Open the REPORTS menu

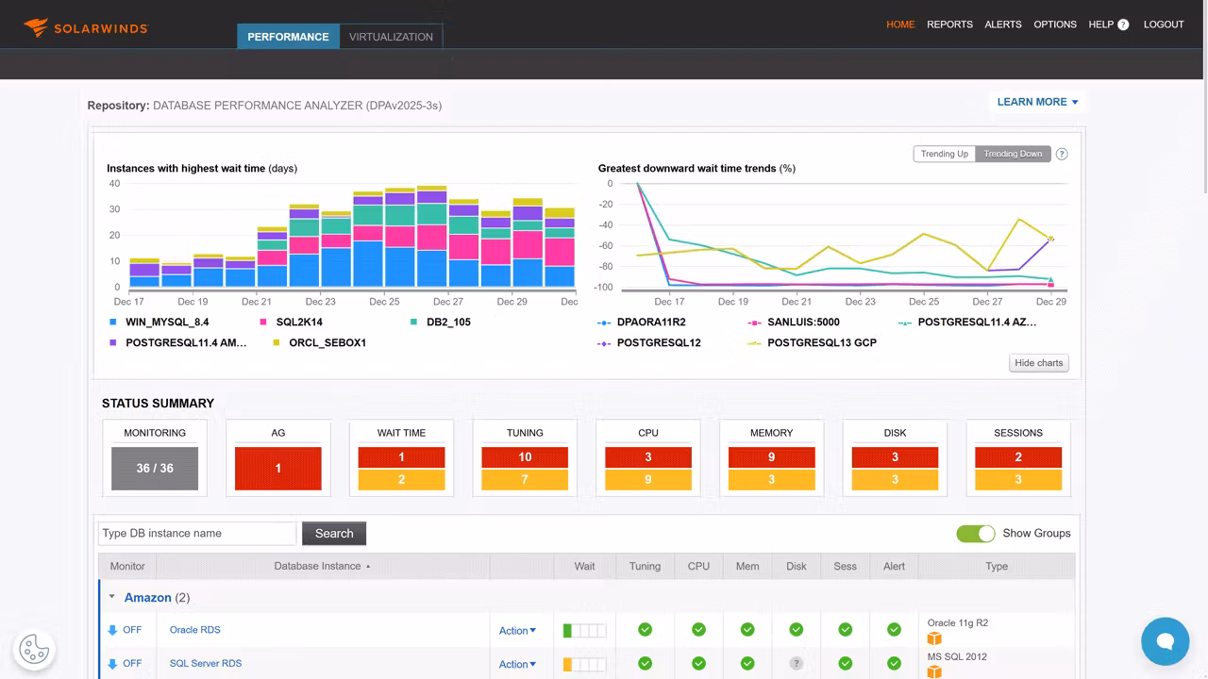[949, 25]
